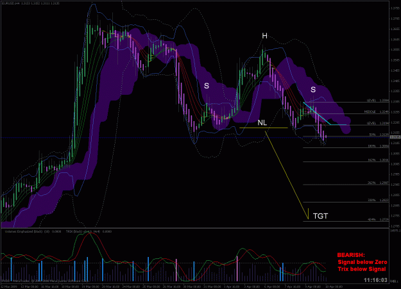This screenshot has width=401, height=289.
Task: Click the '1 Apr 16:00' date label
Action: tap(232, 286)
